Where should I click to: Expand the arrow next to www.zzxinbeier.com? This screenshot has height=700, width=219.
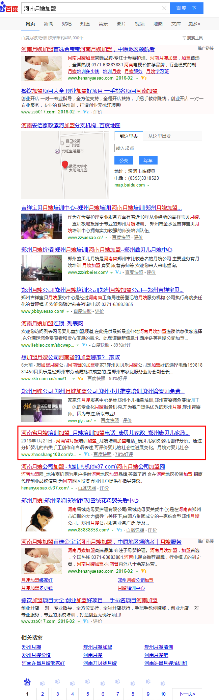pyautogui.click(x=111, y=272)
